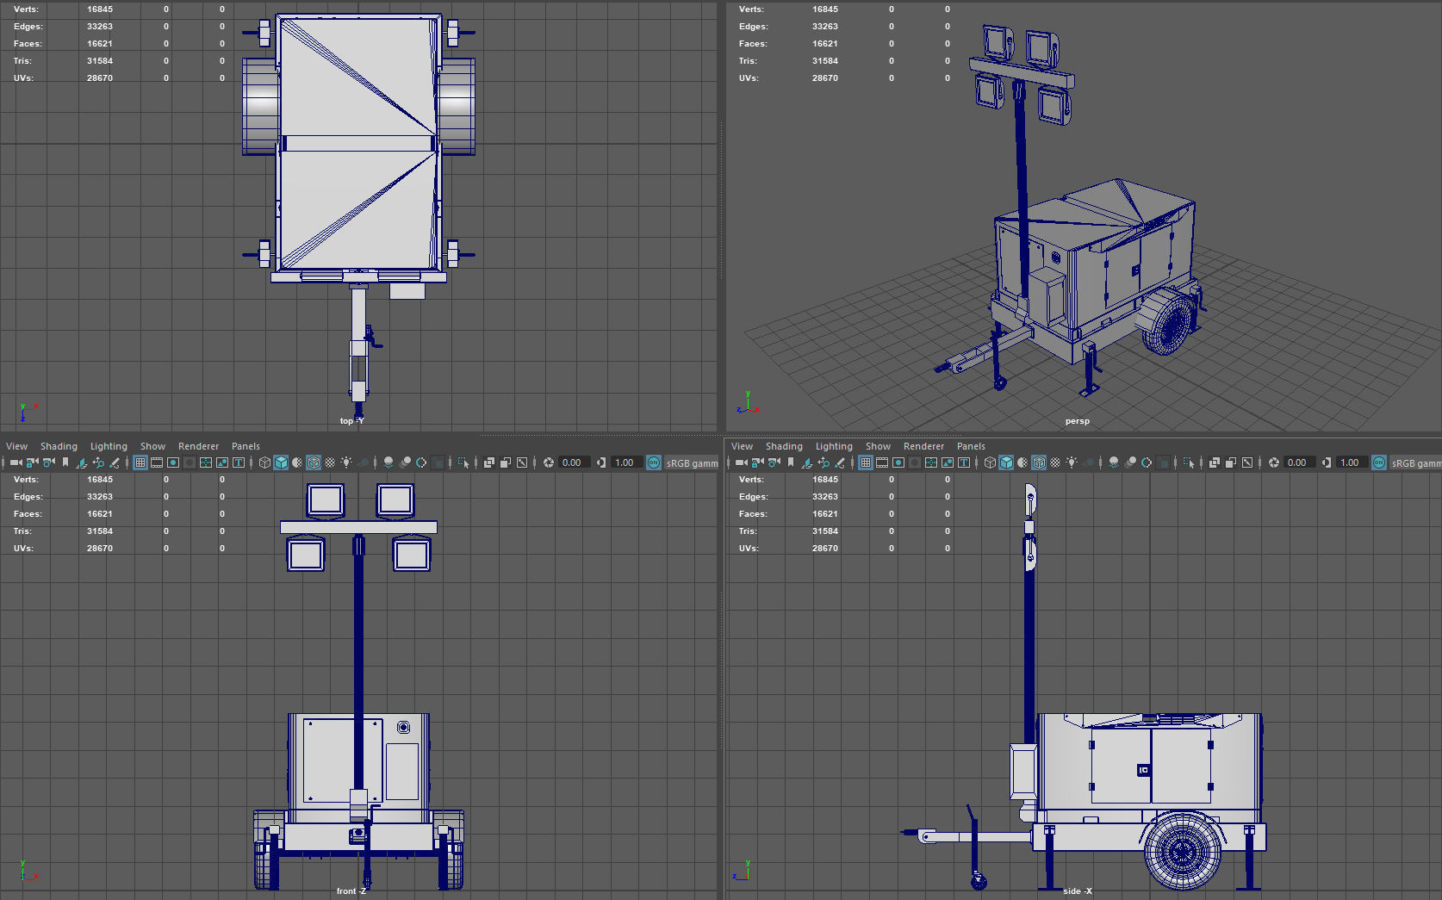Toggle the grid display in the side panel

[866, 462]
